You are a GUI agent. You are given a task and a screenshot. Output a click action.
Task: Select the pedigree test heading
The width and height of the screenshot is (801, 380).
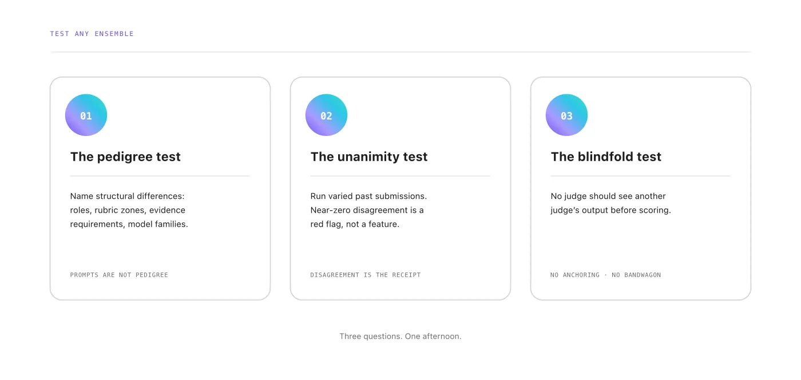[125, 157]
